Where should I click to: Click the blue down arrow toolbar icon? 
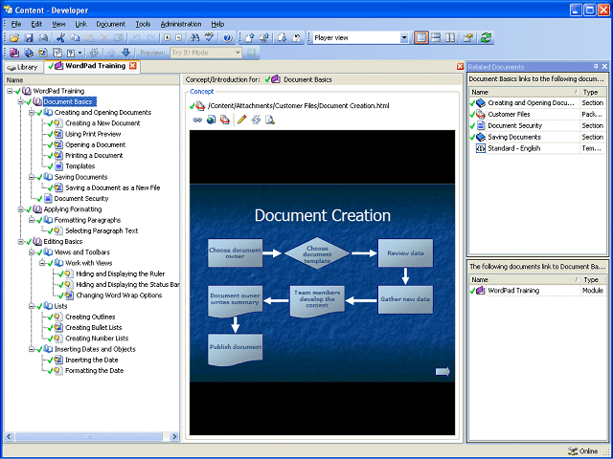click(x=125, y=53)
